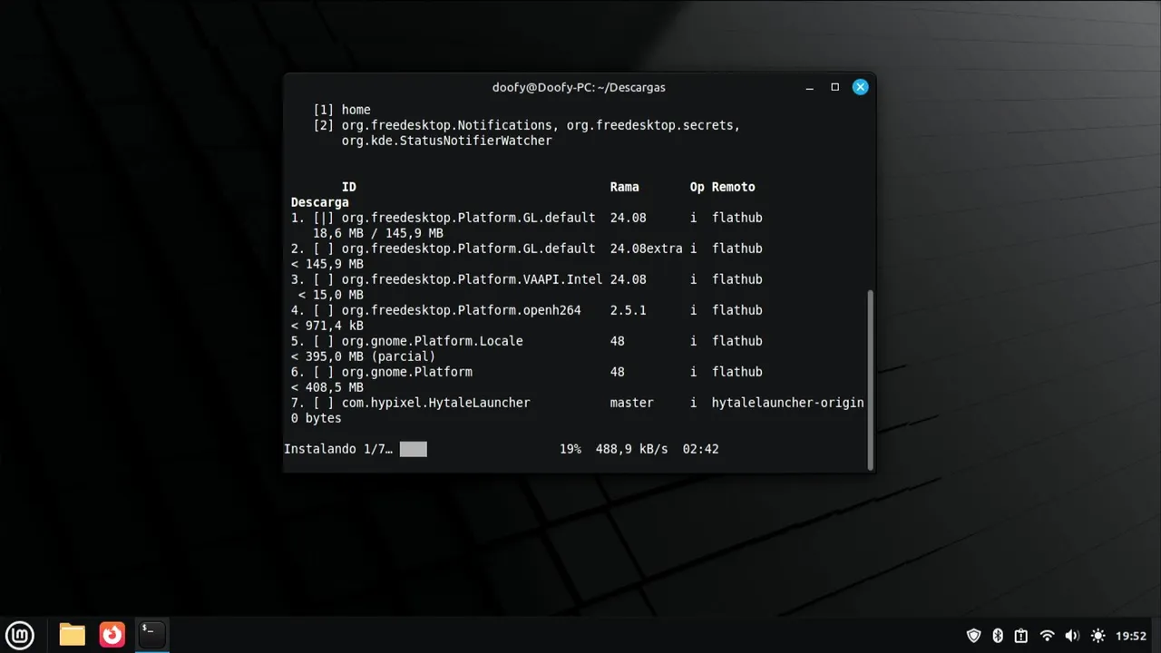
Task: Click the terminal vertical scrollbar
Action: click(x=871, y=379)
